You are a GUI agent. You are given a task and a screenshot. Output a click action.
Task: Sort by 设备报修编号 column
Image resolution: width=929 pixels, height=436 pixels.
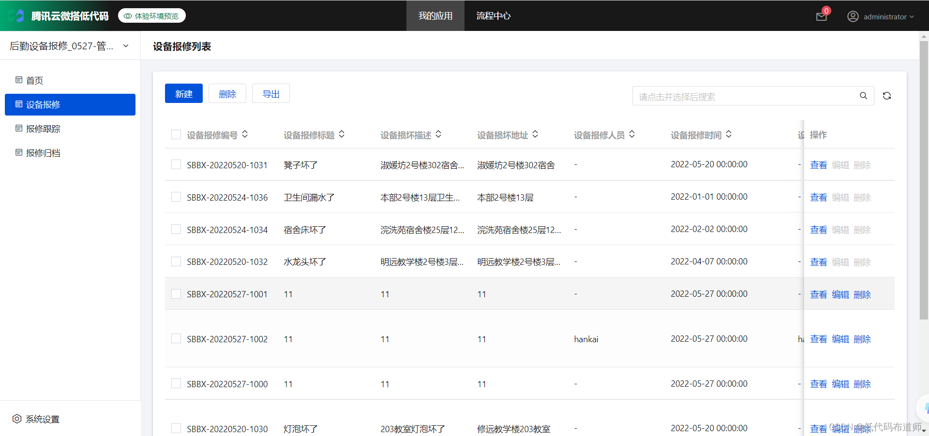click(x=245, y=134)
